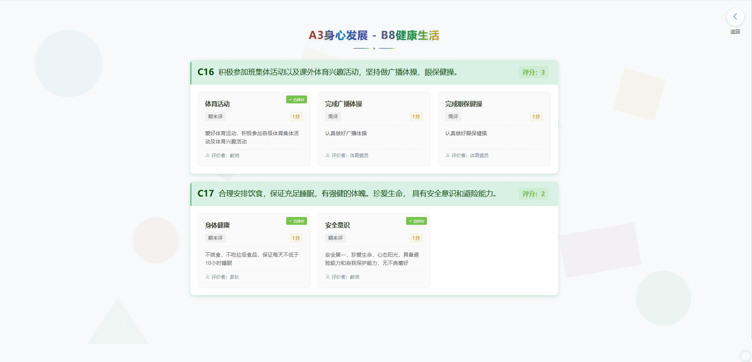Click the person icon beside 体育委员 in 完成眼保健操
The image size is (752, 362).
coord(447,155)
